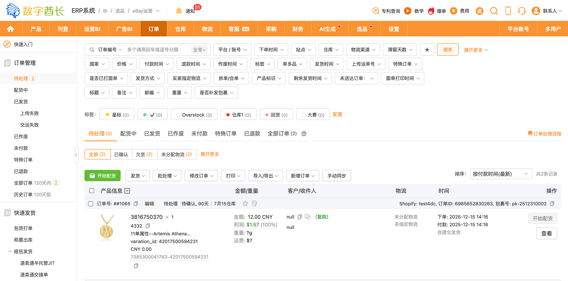Click the customer service headset icon
The width and height of the screenshot is (568, 281).
coord(521,11)
